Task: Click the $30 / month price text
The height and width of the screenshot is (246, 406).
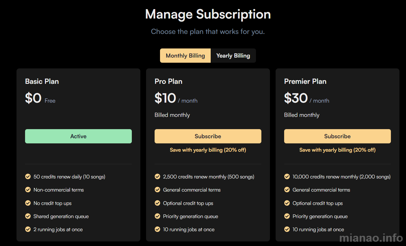Action: tap(307, 98)
